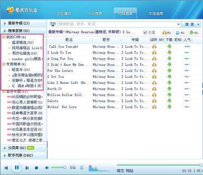
Task: Switch to 网络曲库 tab
Action: coord(125,13)
